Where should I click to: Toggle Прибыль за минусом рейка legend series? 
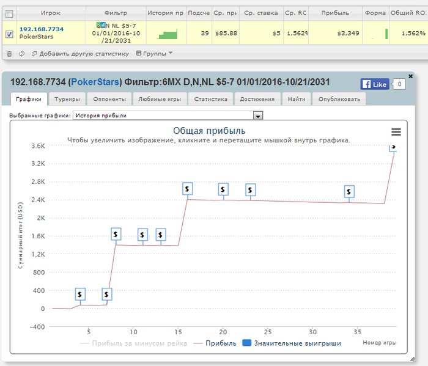tap(134, 343)
